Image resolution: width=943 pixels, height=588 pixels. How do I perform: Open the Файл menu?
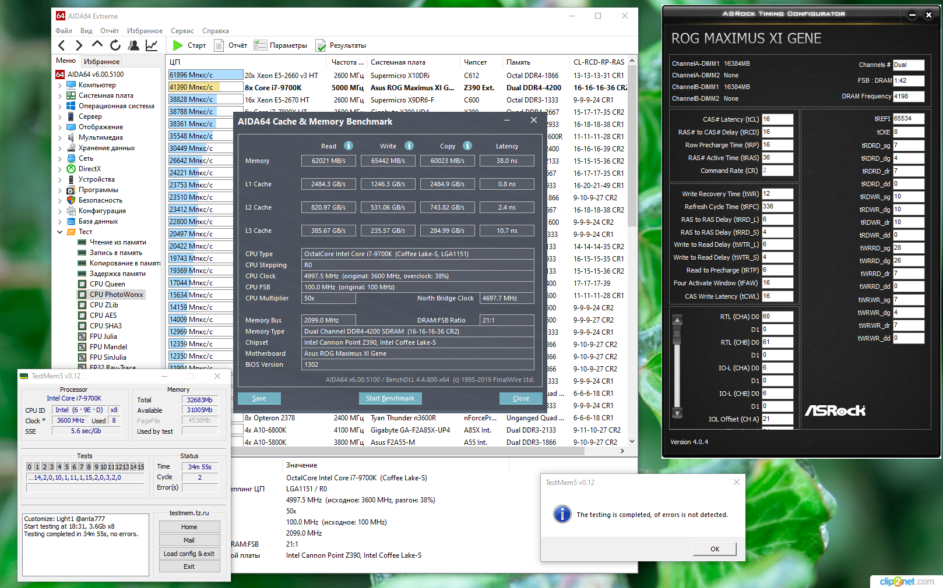pyautogui.click(x=64, y=31)
